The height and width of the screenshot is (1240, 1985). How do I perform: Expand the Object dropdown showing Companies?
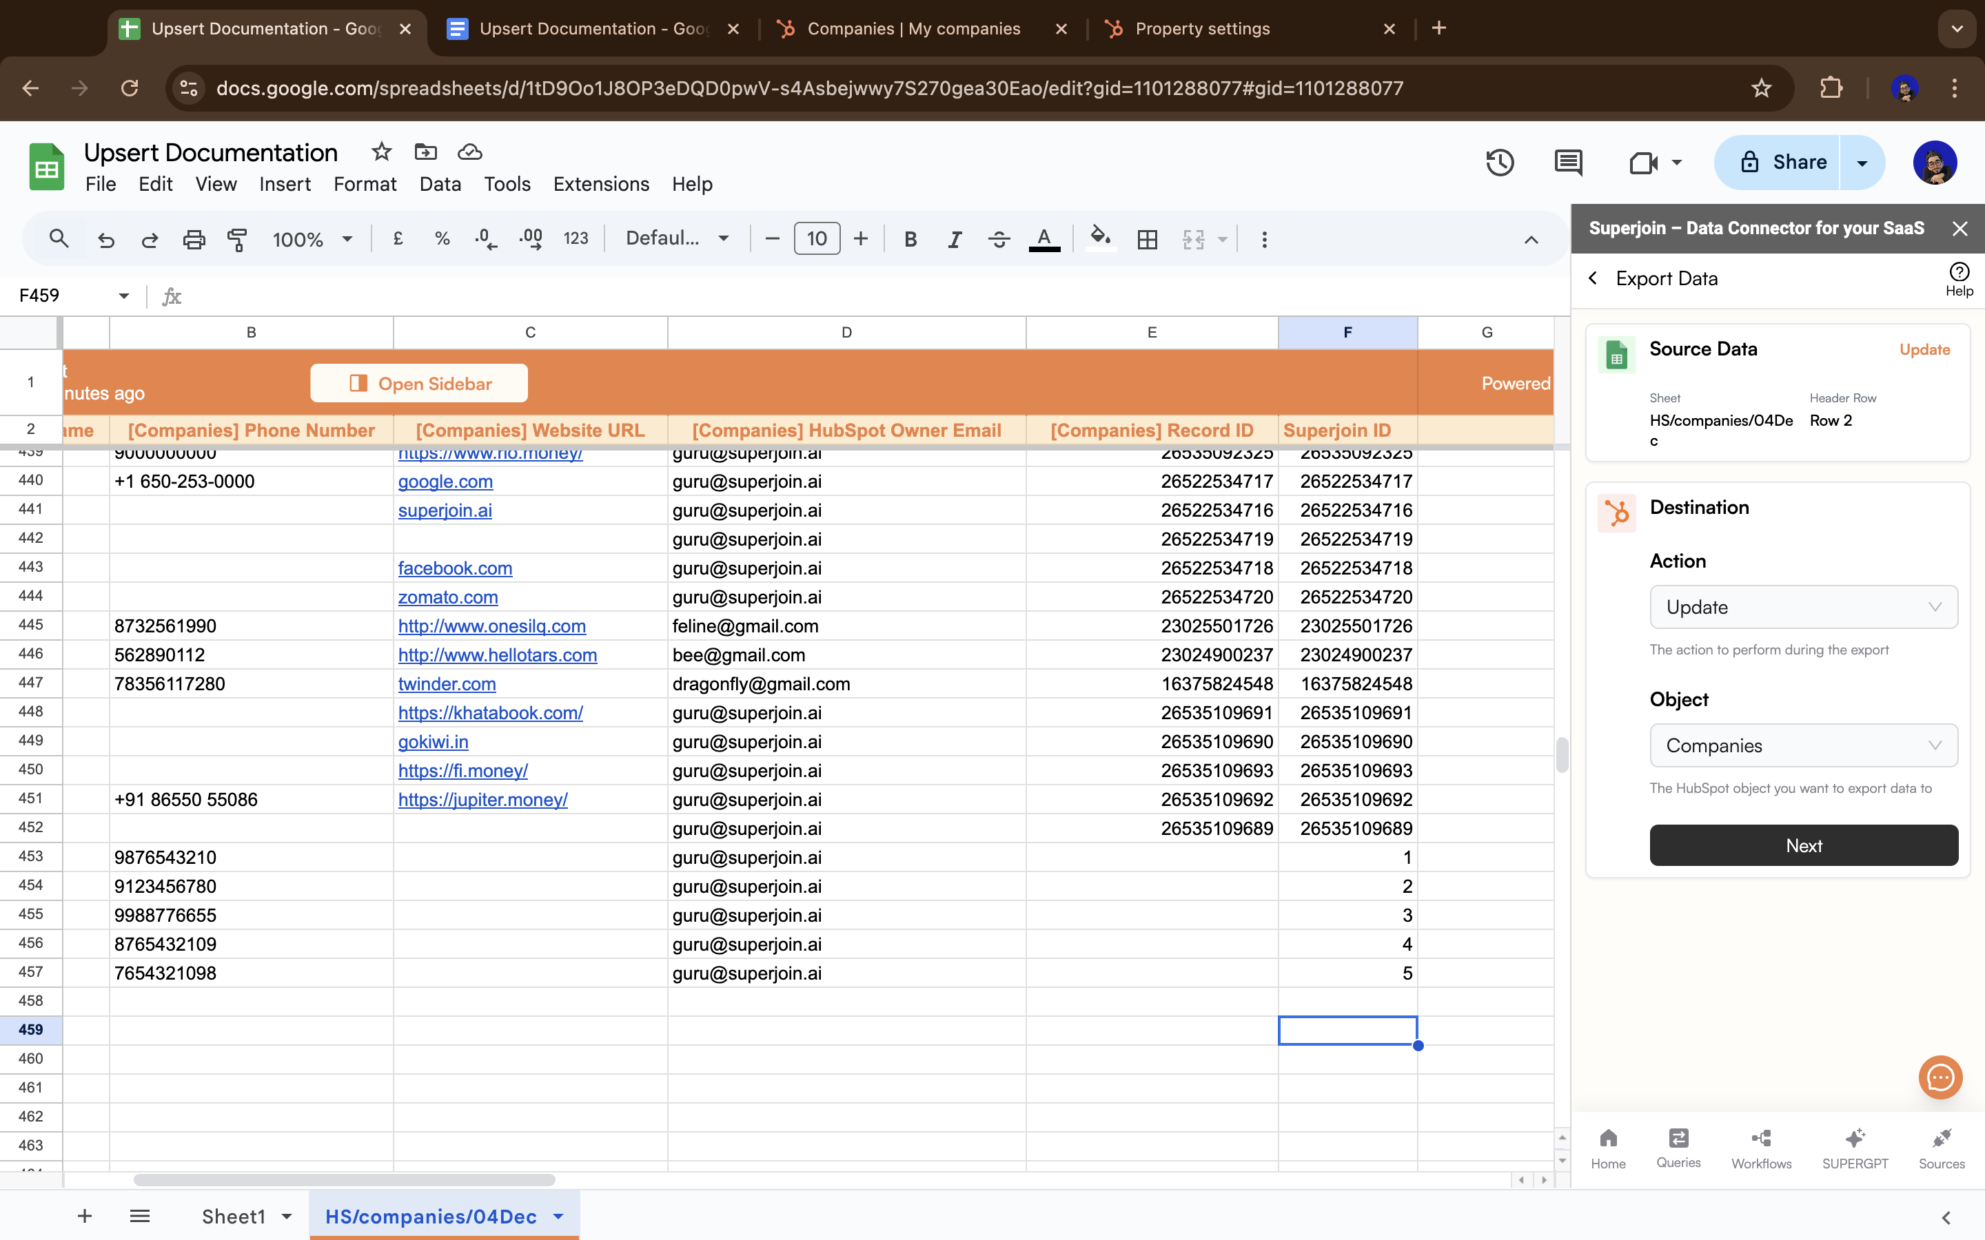pyautogui.click(x=1803, y=745)
